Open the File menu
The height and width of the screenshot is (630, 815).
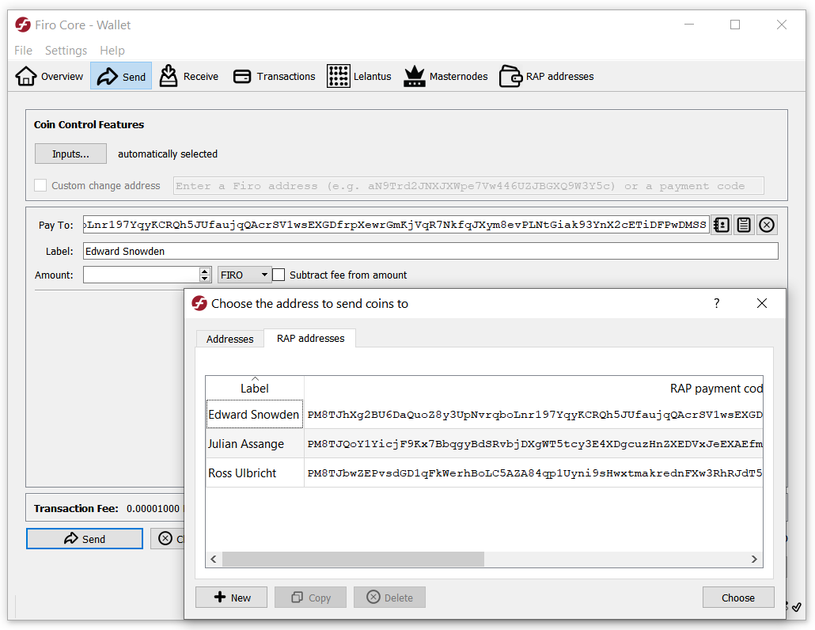(x=24, y=51)
